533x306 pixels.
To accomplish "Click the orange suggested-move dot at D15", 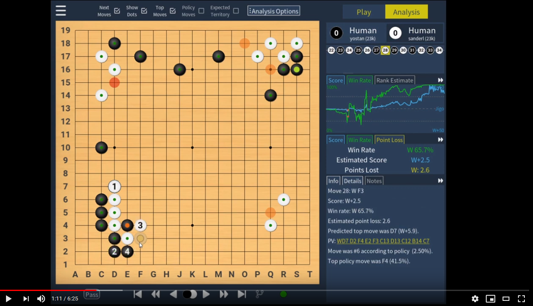I will tap(114, 82).
